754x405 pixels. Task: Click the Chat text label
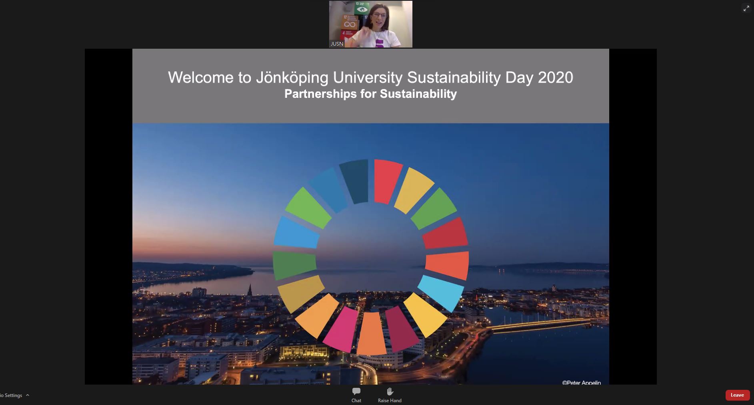356,400
